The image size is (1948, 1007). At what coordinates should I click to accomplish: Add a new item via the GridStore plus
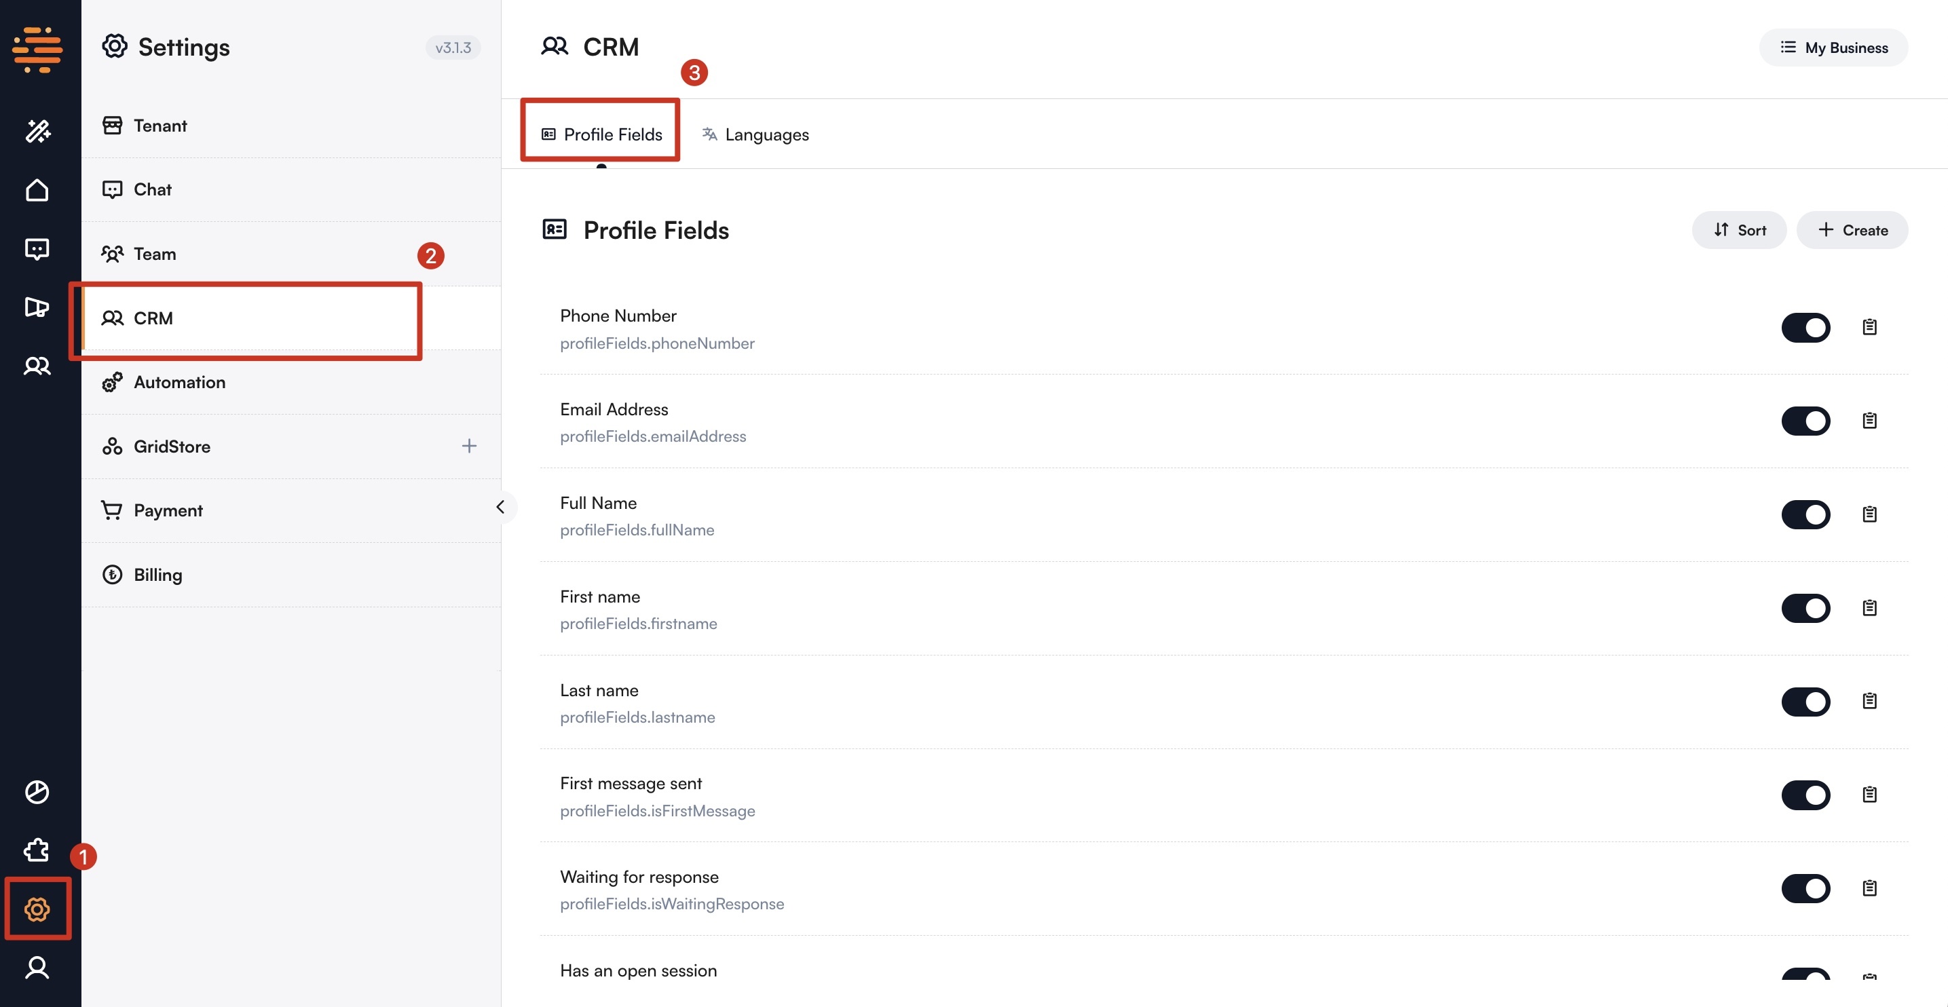tap(469, 445)
